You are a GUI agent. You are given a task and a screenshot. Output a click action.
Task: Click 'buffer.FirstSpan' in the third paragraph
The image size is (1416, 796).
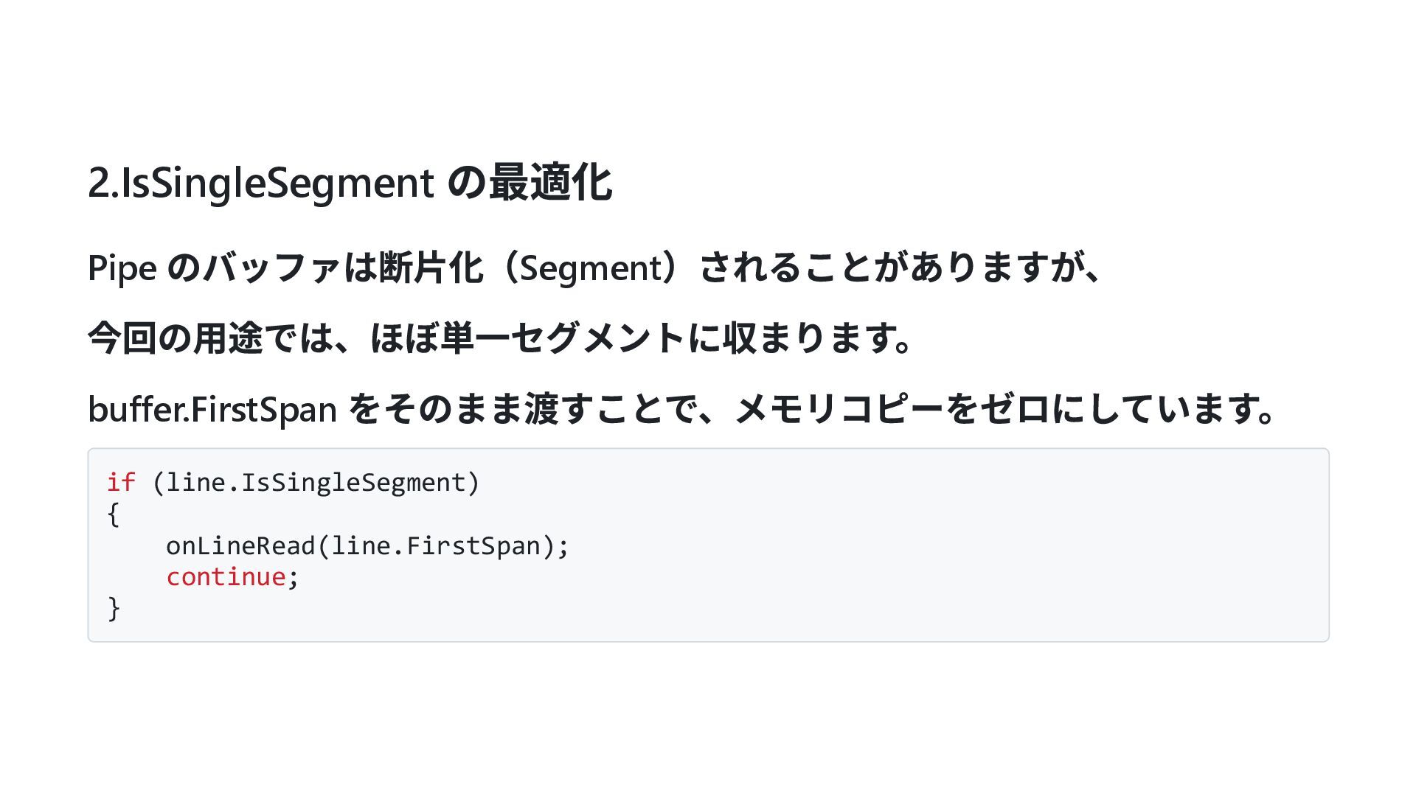212,408
